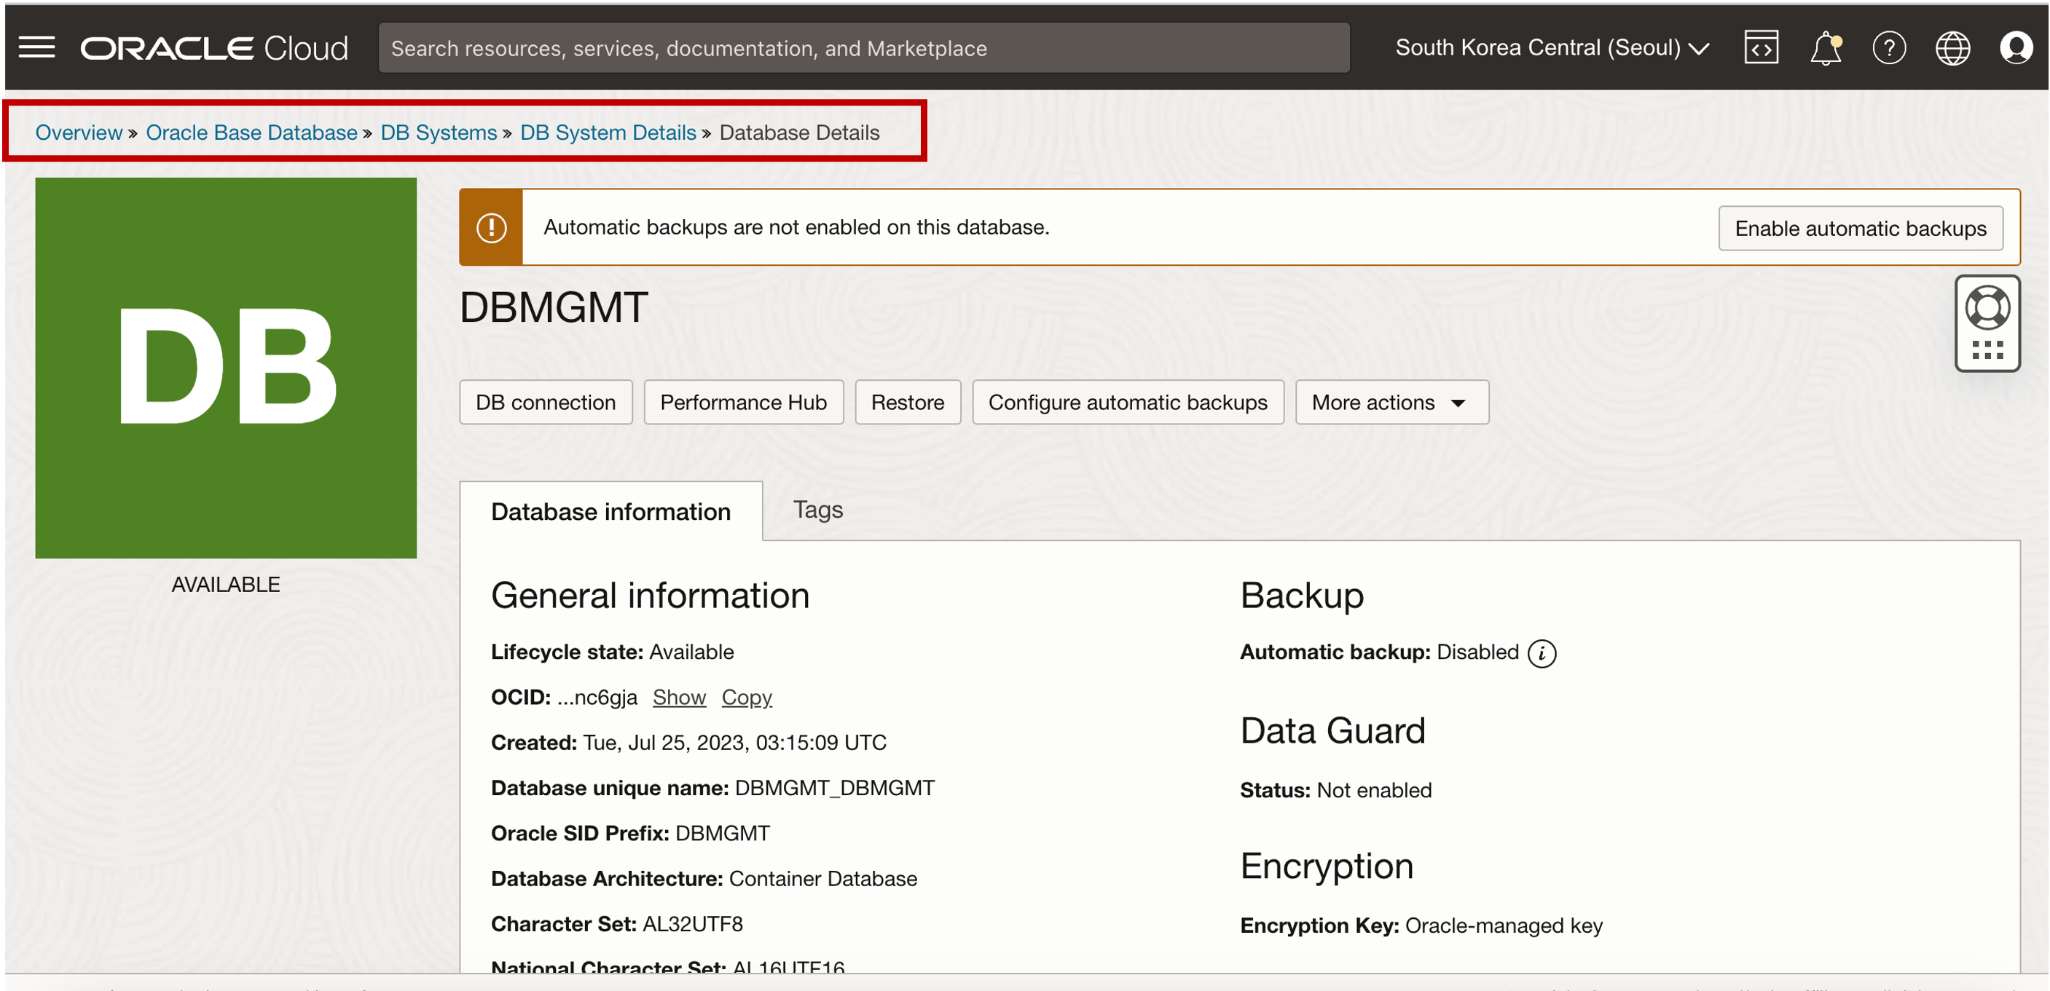Click the grid dots under lifebuoy

click(1987, 350)
